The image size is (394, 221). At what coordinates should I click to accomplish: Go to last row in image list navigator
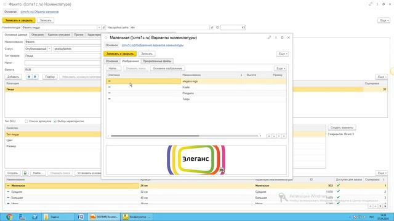click(284, 136)
